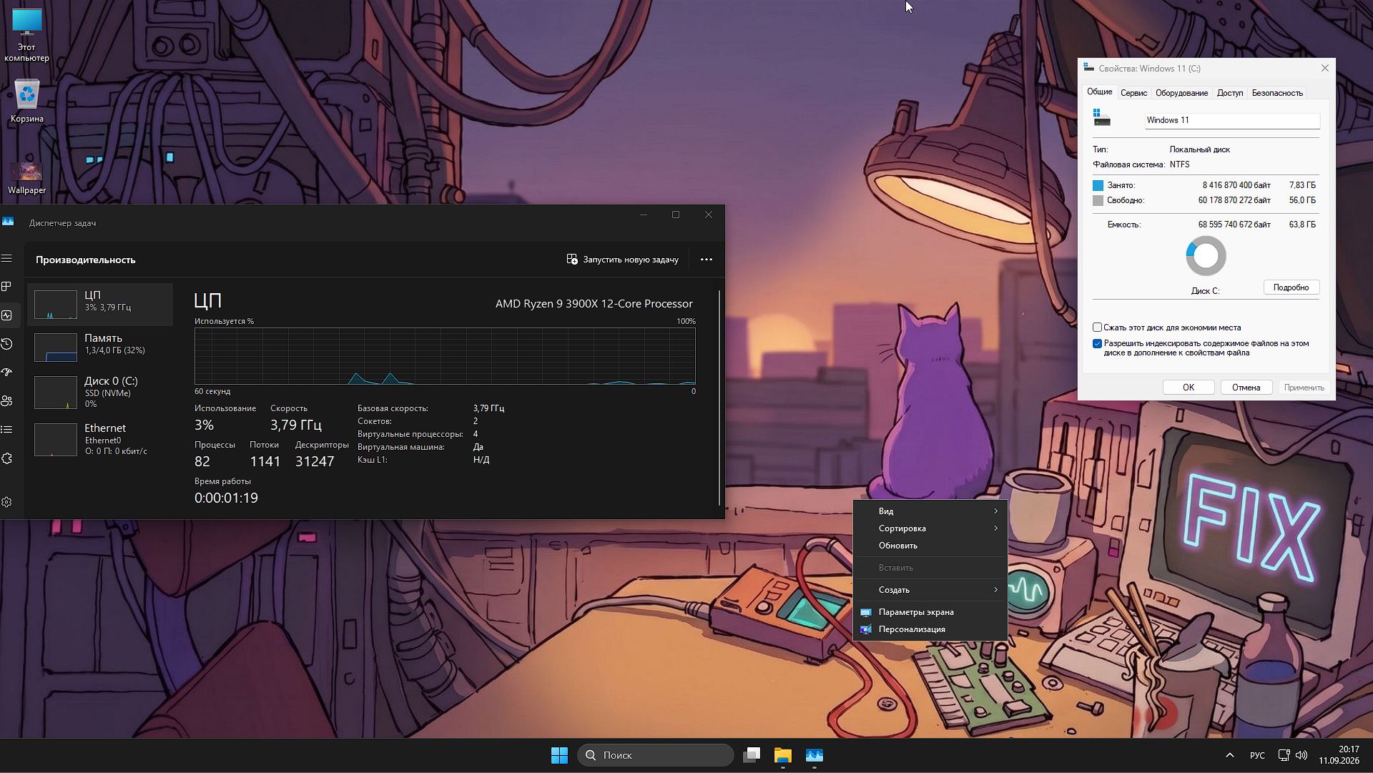This screenshot has width=1373, height=773.
Task: Select the Корзина recycle bin icon
Action: click(27, 100)
